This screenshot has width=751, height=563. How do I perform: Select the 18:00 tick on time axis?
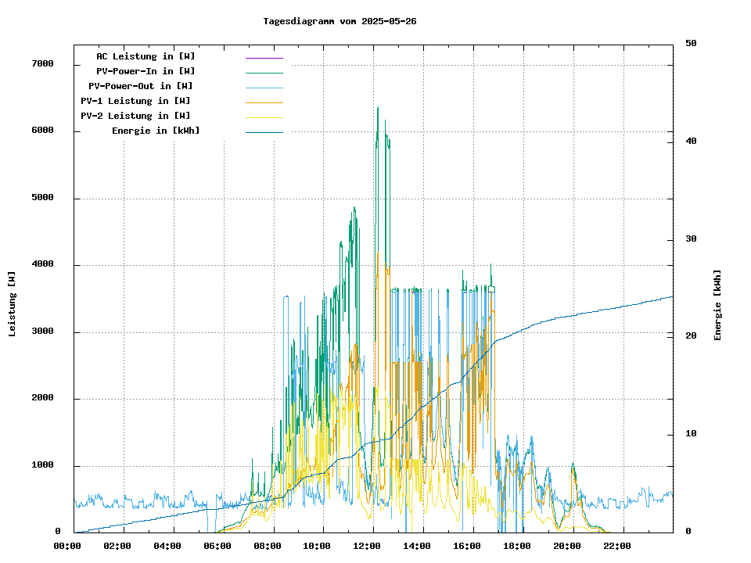(517, 546)
